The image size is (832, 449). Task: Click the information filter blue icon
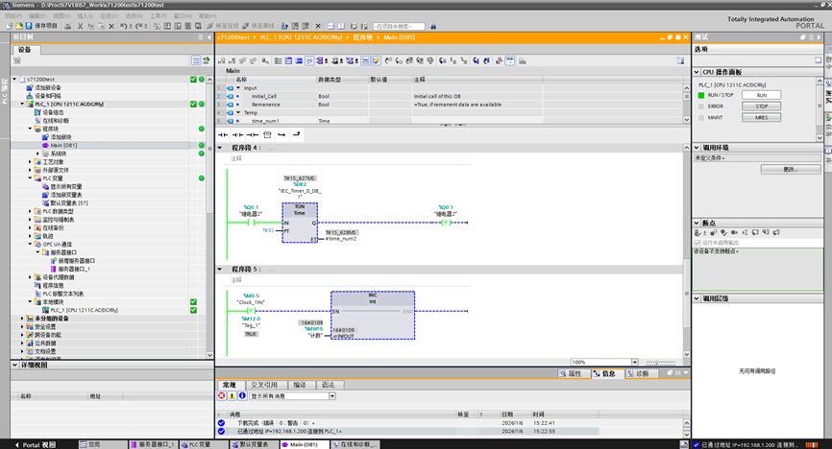point(242,396)
